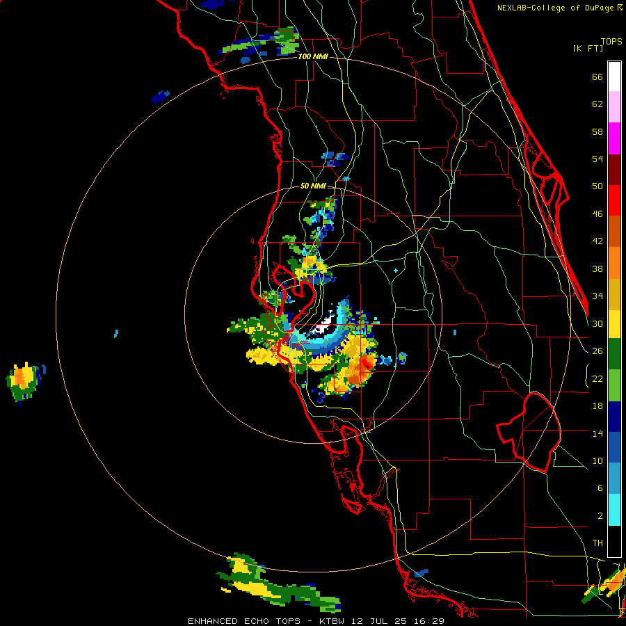
Task: Click the white swatch on the tops scale
Action: 614,77
